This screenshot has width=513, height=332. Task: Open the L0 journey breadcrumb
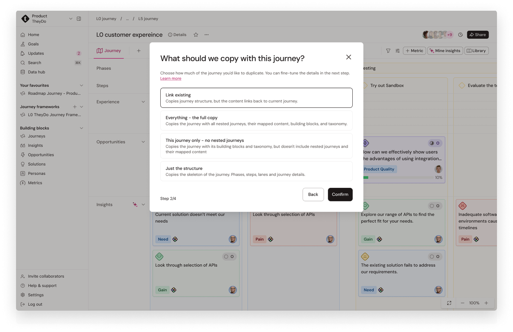tap(106, 19)
